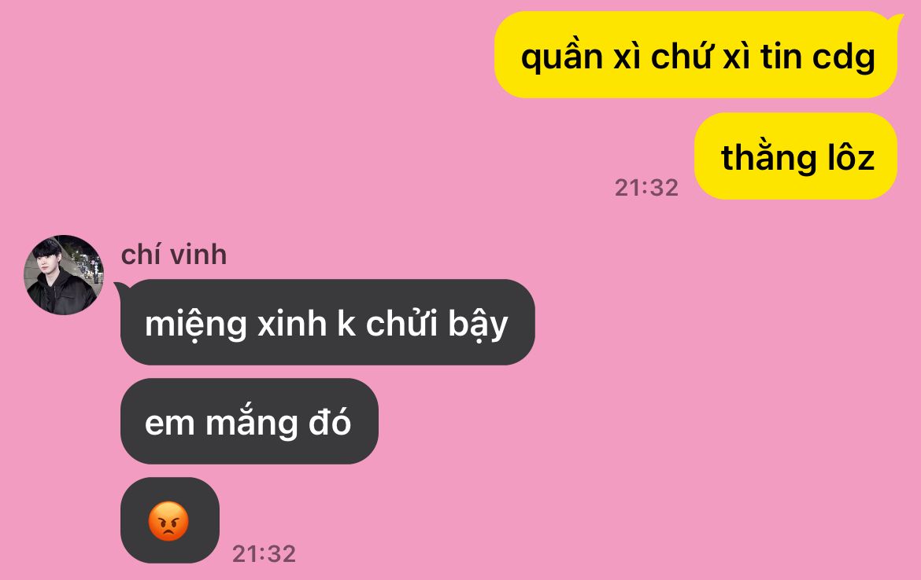This screenshot has height=580, width=921.
Task: Click the word thằng in yellow bubble
Action: coord(768,156)
